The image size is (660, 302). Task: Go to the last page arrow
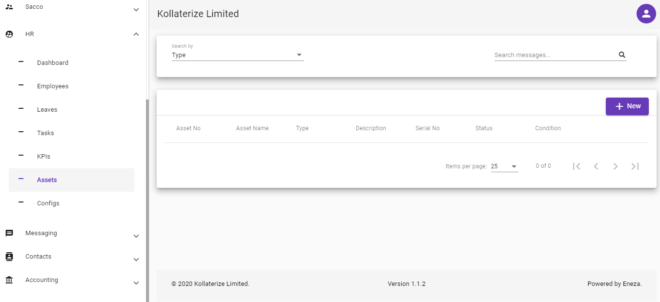pos(635,166)
